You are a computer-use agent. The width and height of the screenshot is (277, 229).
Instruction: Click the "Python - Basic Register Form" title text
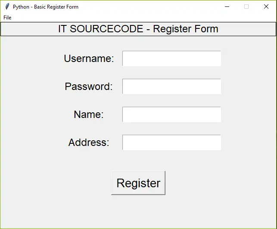(x=46, y=7)
